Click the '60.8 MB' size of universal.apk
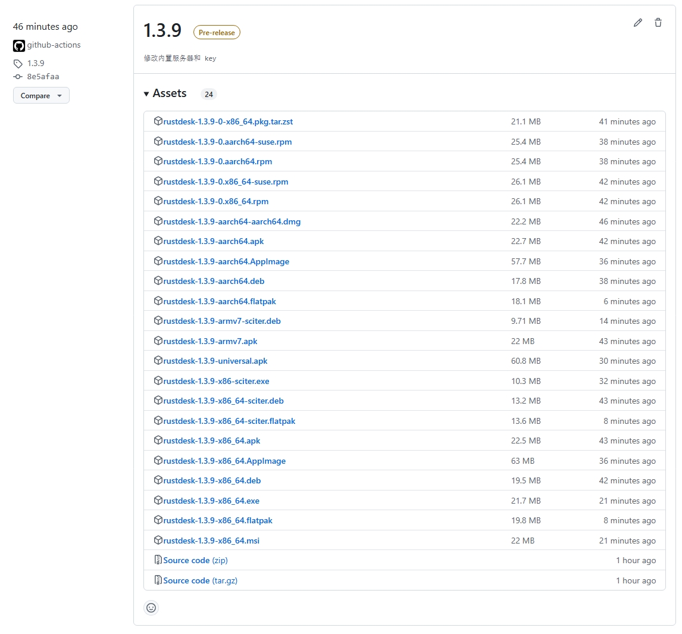 click(x=526, y=361)
